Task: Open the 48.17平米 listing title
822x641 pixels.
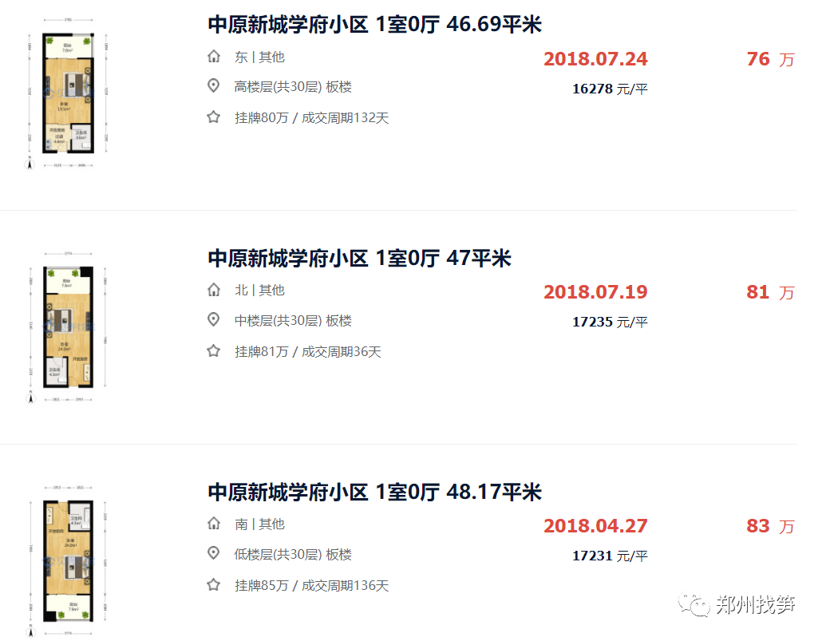Action: tap(374, 492)
